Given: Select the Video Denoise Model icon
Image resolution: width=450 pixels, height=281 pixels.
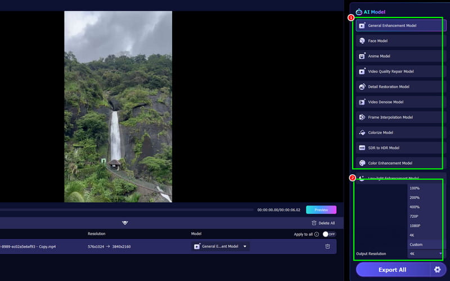Looking at the screenshot, I should pyautogui.click(x=362, y=102).
